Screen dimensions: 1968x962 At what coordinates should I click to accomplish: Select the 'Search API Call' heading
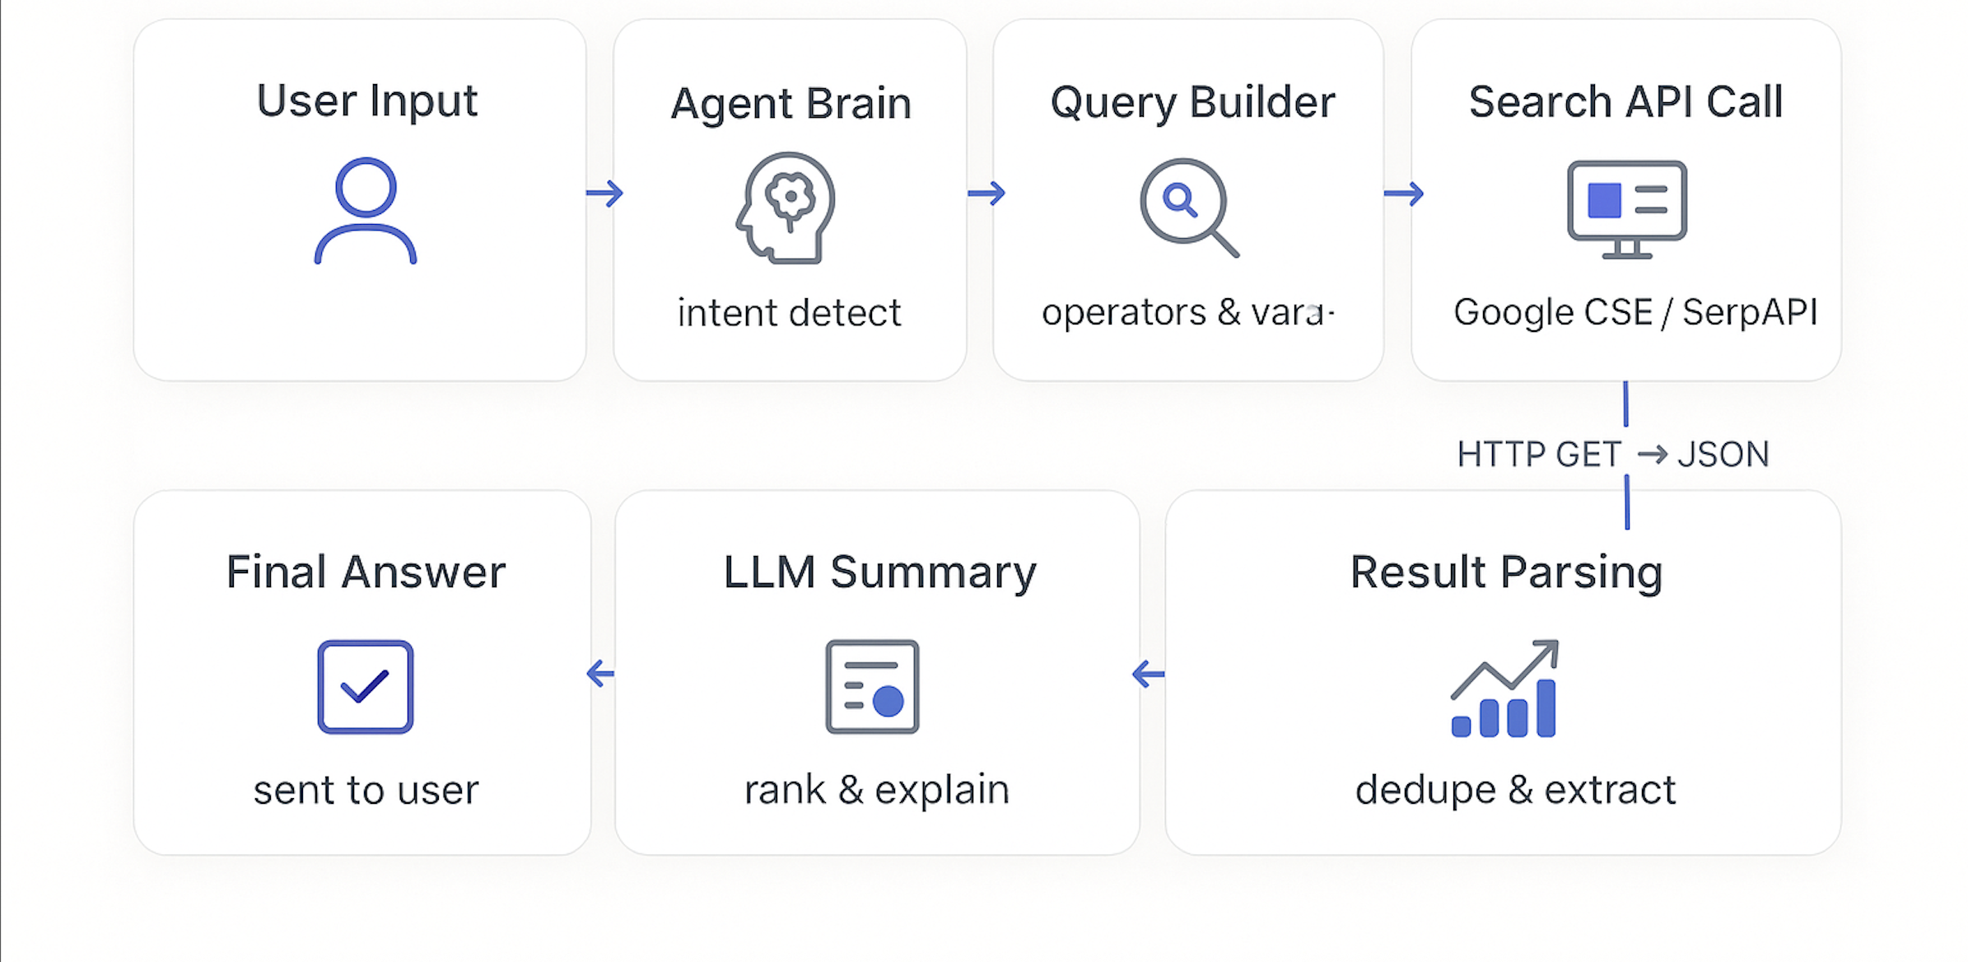pyautogui.click(x=1626, y=102)
